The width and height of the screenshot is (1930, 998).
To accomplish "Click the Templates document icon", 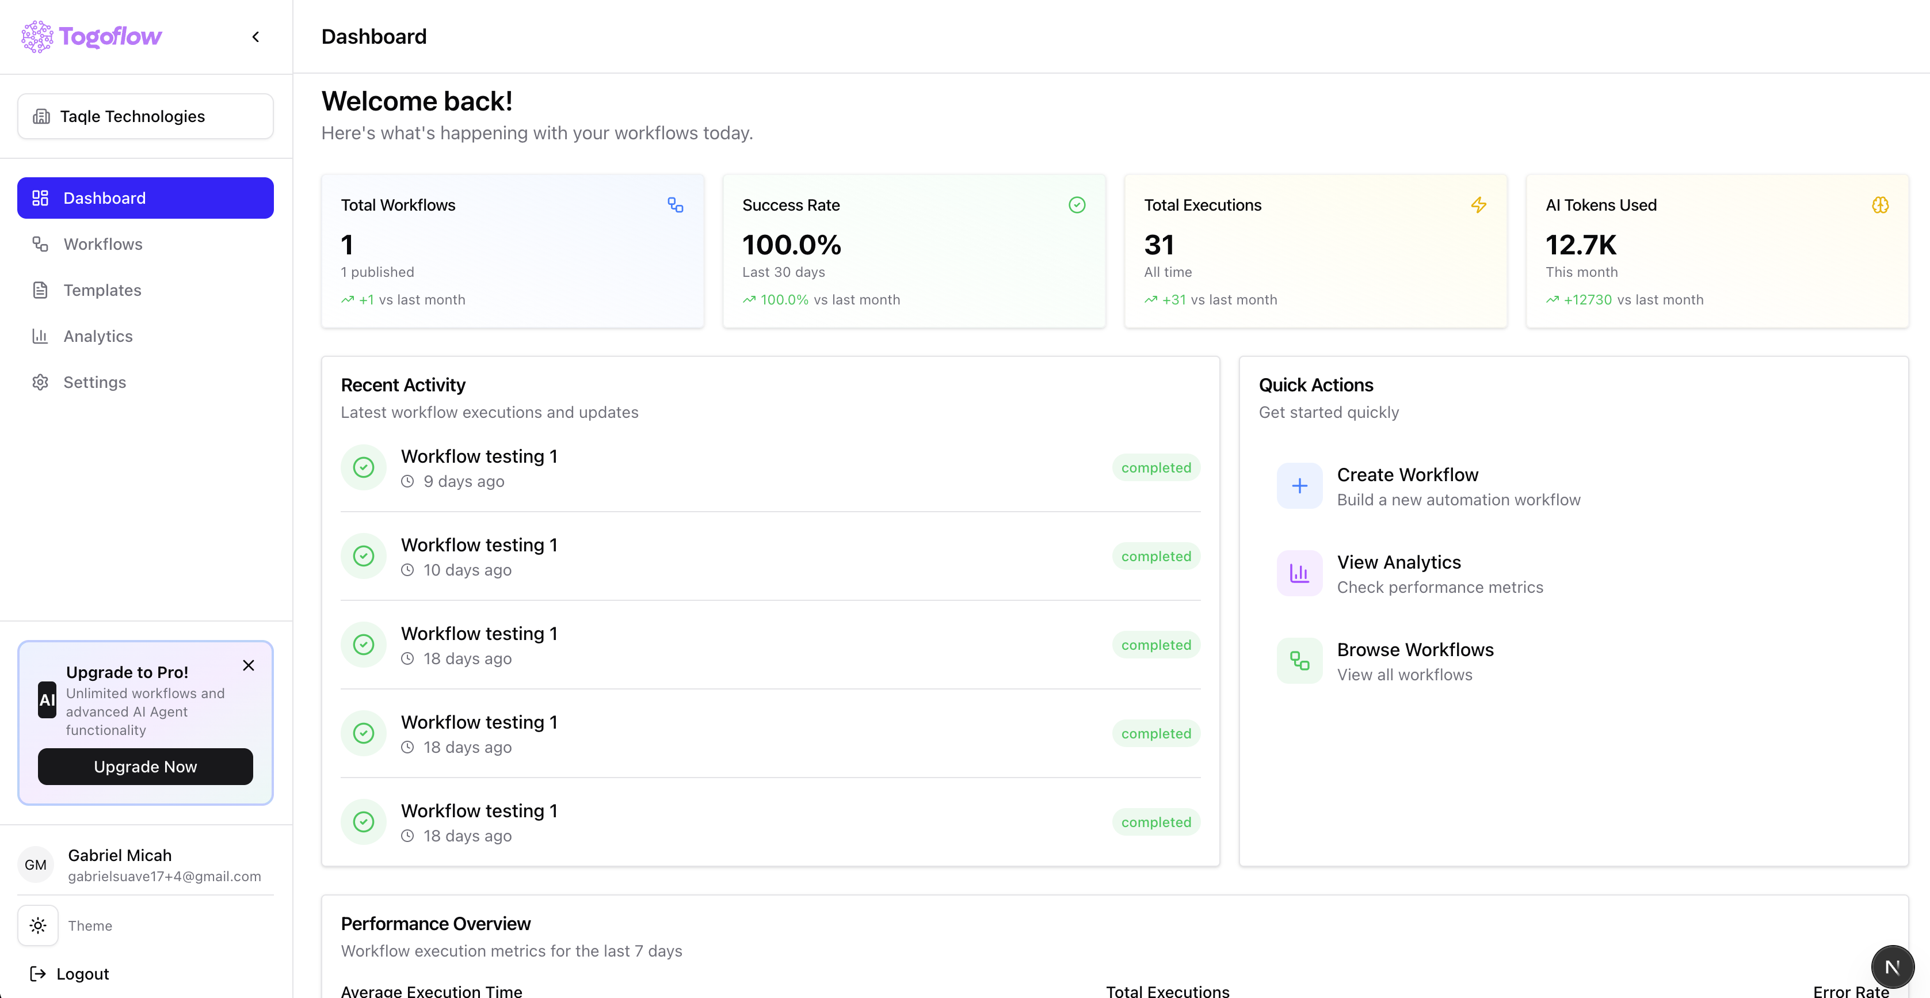I will point(40,290).
